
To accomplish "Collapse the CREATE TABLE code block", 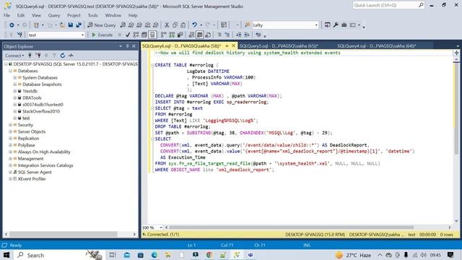I will pyautogui.click(x=152, y=65).
